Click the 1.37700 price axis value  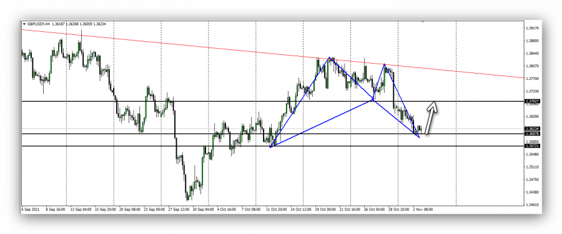coord(533,79)
